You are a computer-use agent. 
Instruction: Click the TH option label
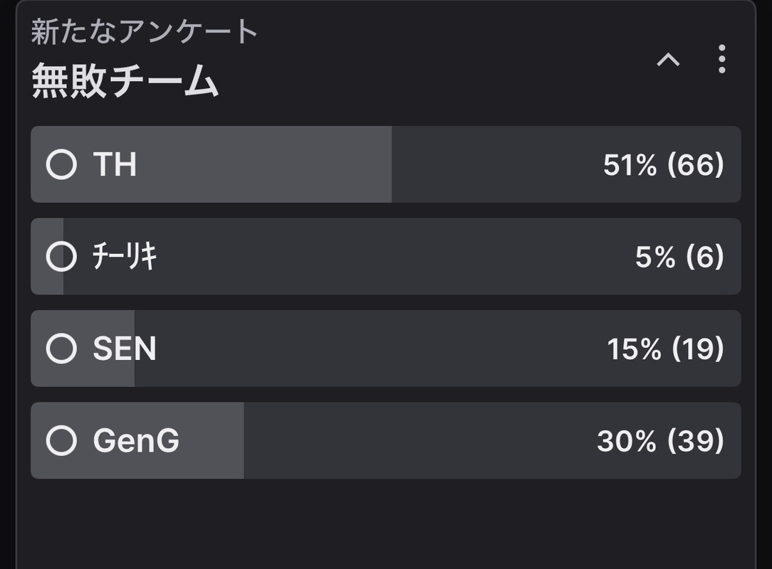pos(115,164)
